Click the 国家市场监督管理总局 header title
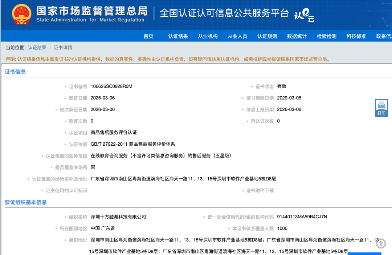Viewport: 392px width, 255px height. click(x=93, y=11)
